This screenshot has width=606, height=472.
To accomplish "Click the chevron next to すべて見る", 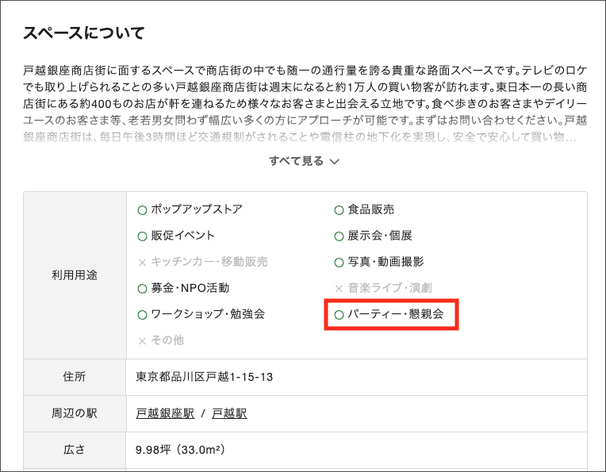I will point(335,162).
